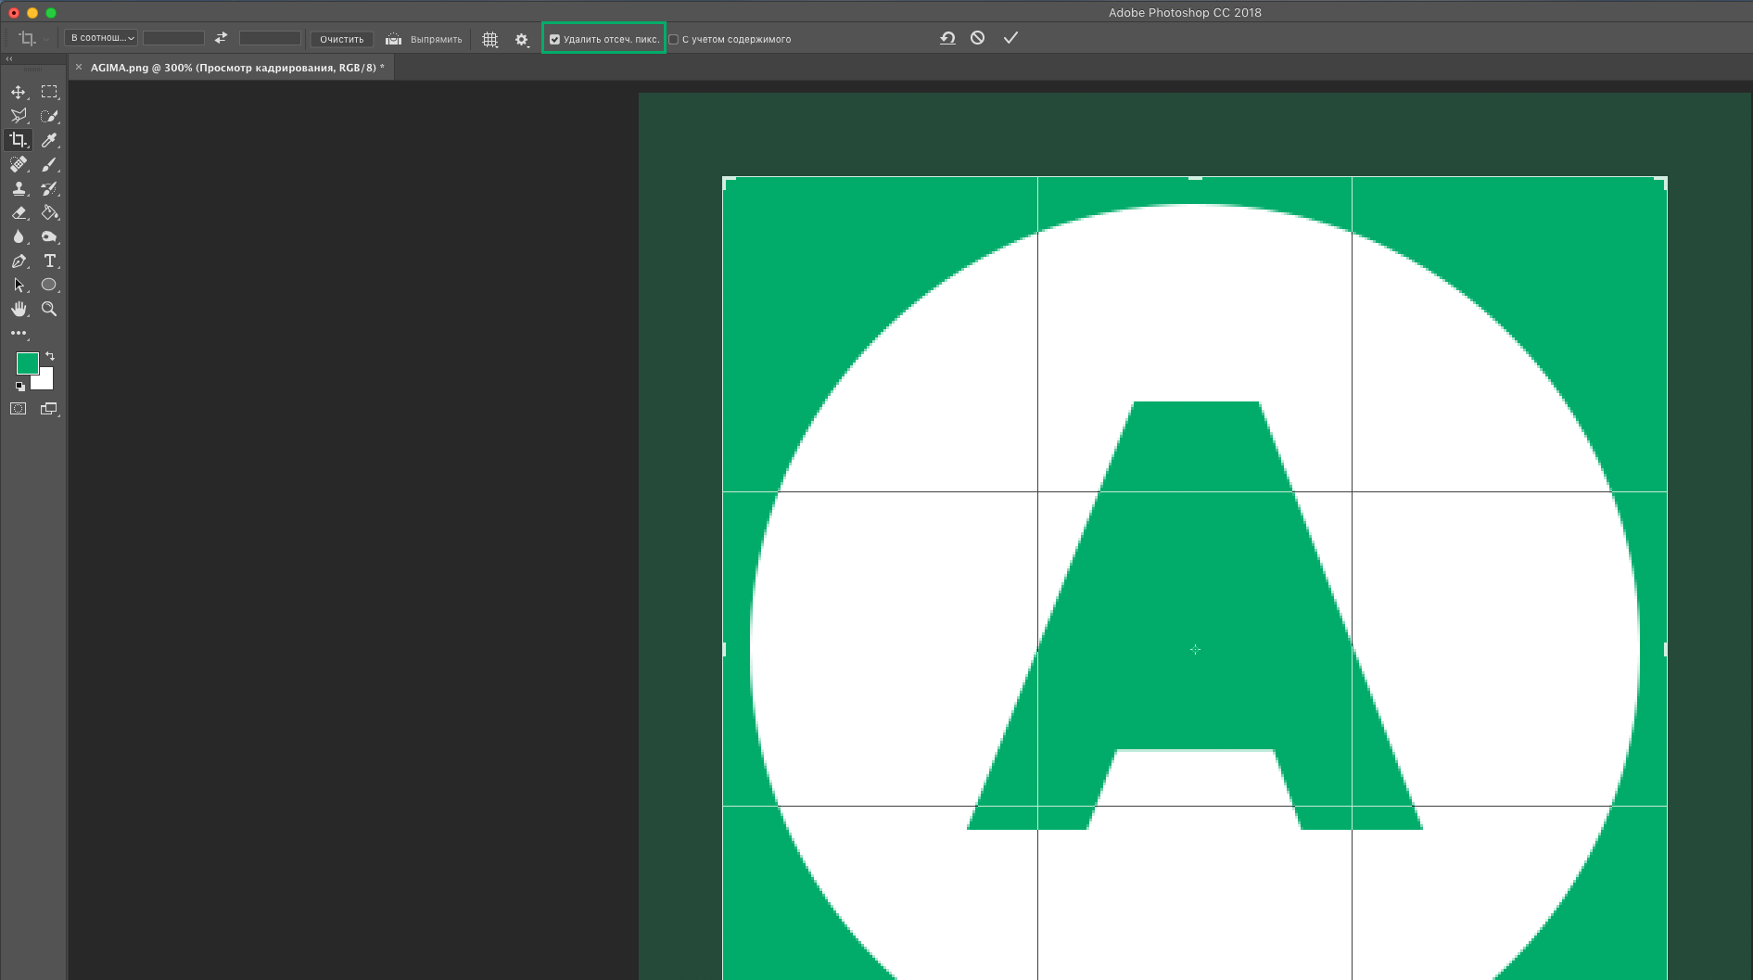Open additional crop settings gear
The image size is (1753, 980).
[x=522, y=39]
